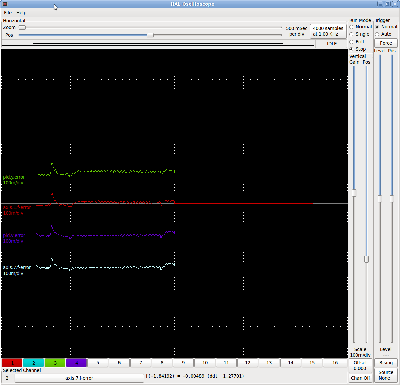
Task: Click the horizontal Zoom slider handle
Action: [22, 28]
